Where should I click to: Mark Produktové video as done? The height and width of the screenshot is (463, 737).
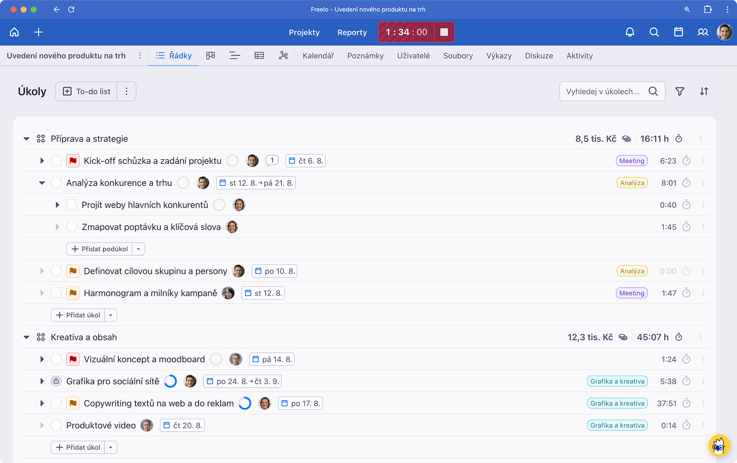point(56,425)
